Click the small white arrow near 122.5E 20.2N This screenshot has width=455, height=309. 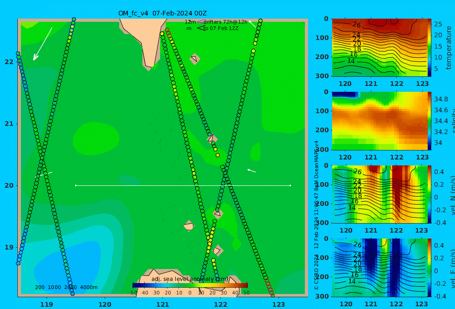point(252,171)
